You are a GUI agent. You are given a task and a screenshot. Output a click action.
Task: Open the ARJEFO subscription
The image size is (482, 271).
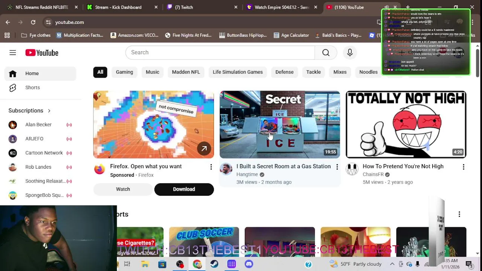point(40,139)
